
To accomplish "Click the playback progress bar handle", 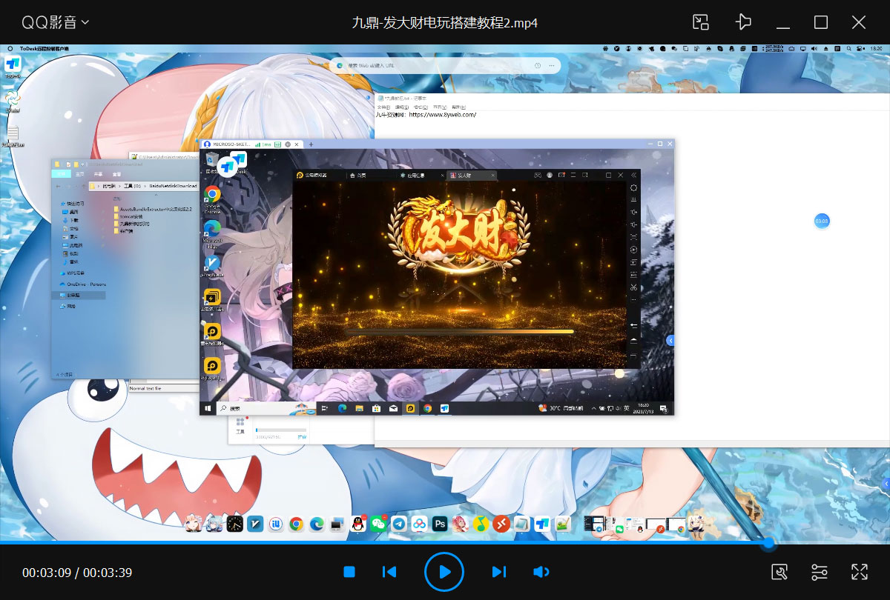I will (769, 543).
